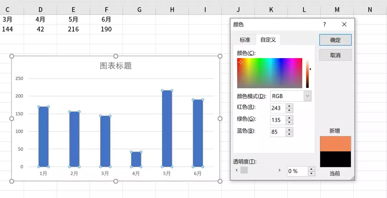
Task: Select the 3月 bar in chart
Action: (105, 141)
